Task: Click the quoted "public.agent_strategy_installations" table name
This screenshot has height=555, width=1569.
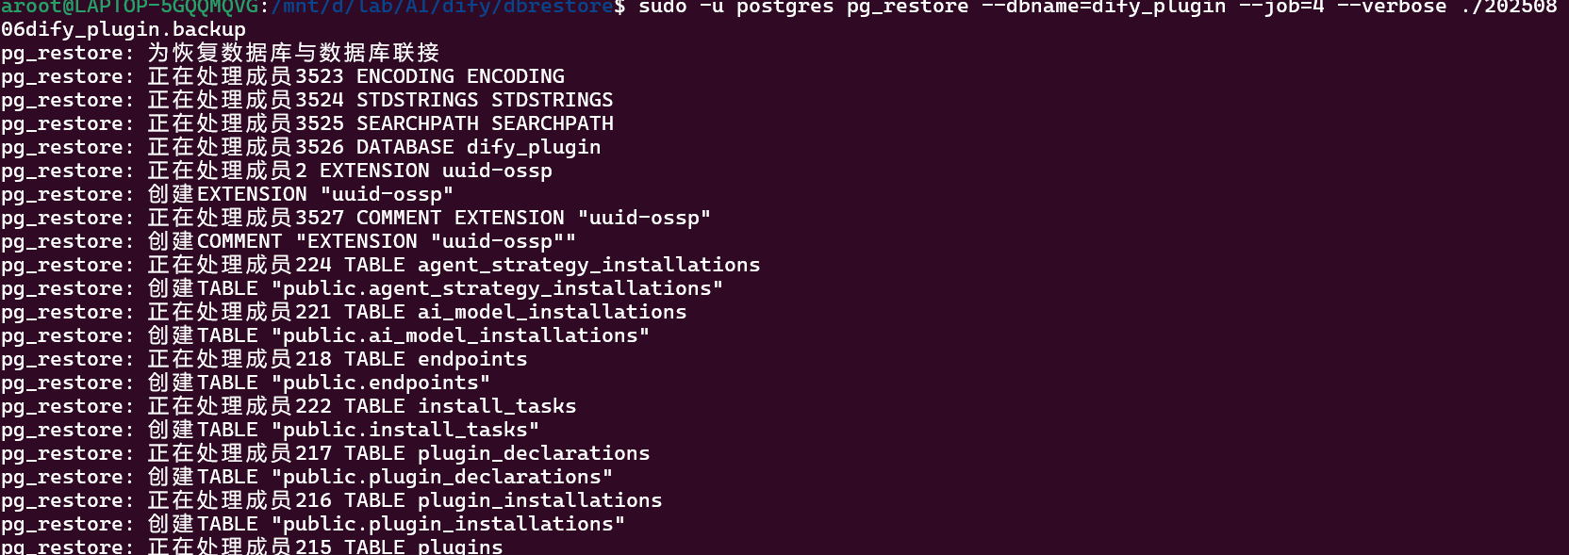Action: [x=497, y=288]
